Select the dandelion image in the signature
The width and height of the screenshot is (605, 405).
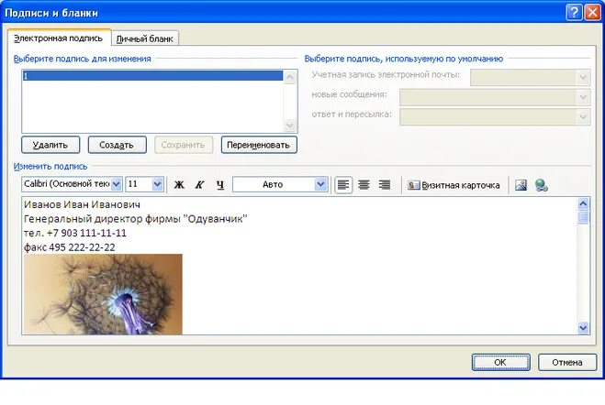[103, 294]
